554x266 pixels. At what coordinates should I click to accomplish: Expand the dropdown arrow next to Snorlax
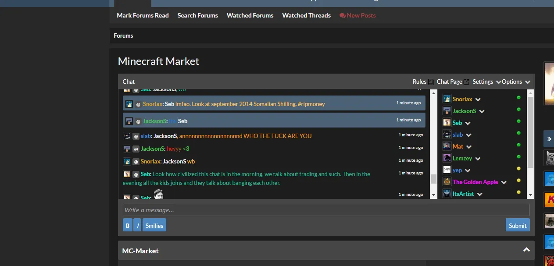click(x=478, y=100)
